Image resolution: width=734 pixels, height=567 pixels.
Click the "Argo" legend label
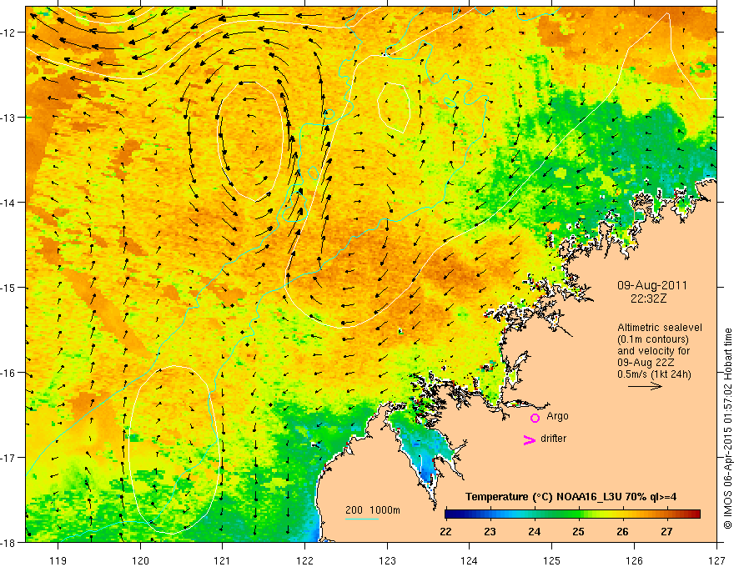(x=557, y=416)
